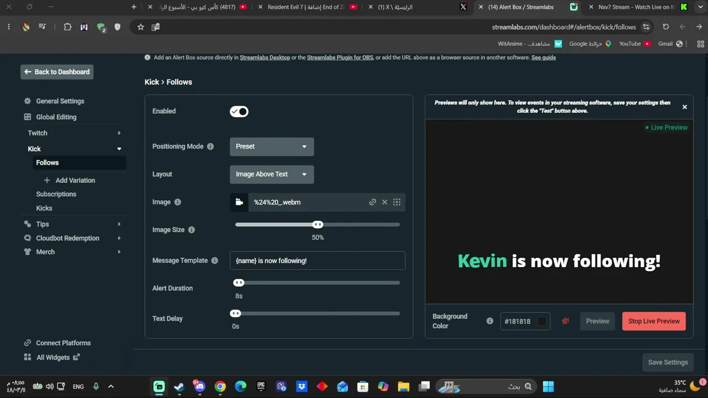Open the See guide link
The height and width of the screenshot is (398, 708).
click(x=544, y=57)
